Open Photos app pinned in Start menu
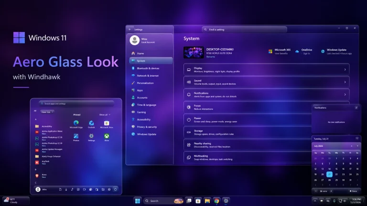This screenshot has height=206, width=367. (76, 137)
